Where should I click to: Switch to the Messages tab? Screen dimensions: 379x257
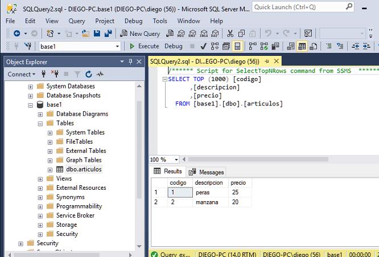pyautogui.click(x=206, y=172)
